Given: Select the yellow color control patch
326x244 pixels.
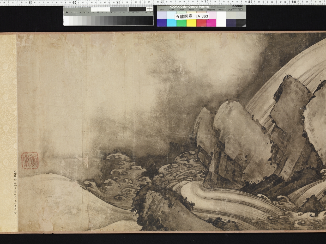Looking at the screenshot, I should 191,23.
